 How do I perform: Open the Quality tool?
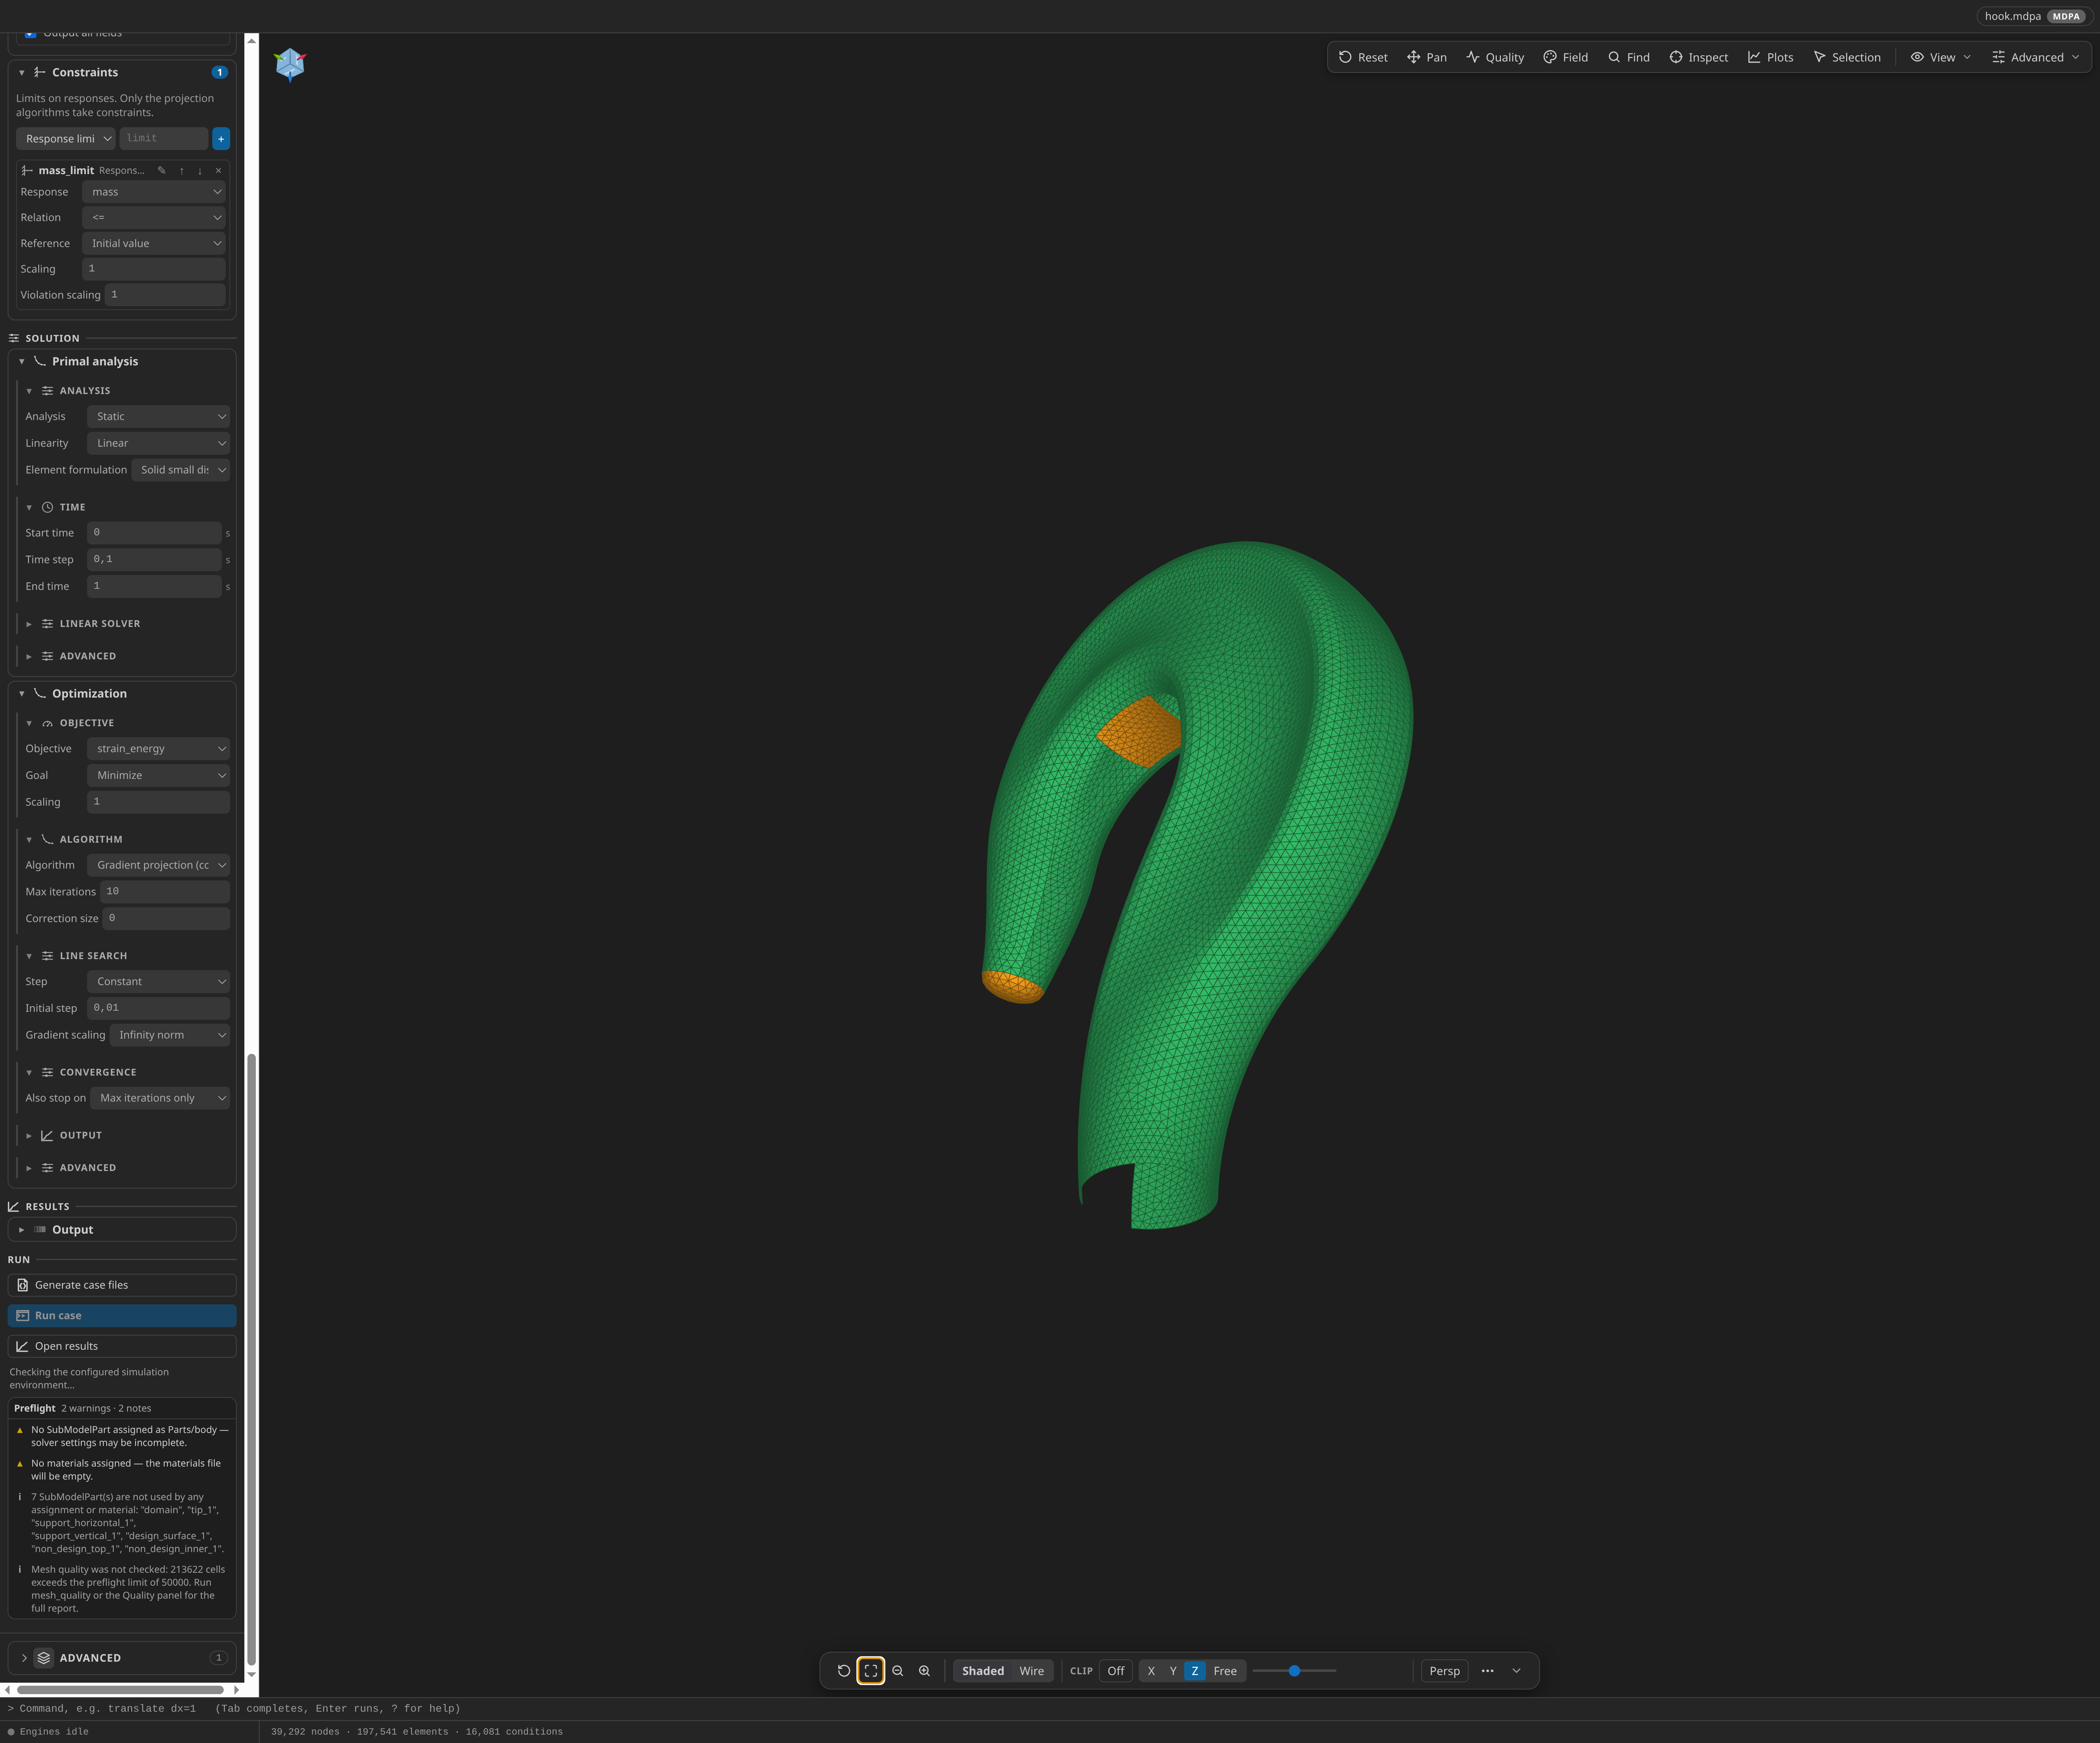tap(1495, 57)
